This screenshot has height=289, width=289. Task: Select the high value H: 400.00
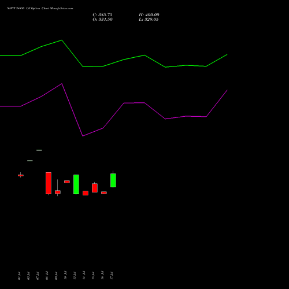pyautogui.click(x=149, y=15)
